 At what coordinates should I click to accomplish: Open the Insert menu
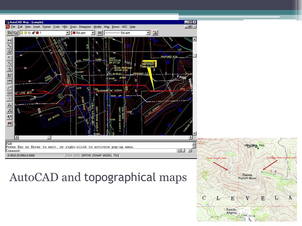click(x=37, y=27)
